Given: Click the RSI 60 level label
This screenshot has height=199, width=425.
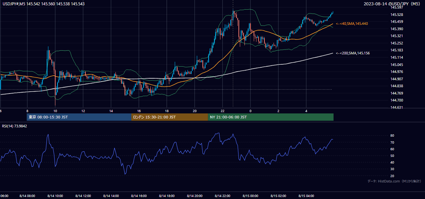Looking at the screenshot, I should tap(392, 149).
